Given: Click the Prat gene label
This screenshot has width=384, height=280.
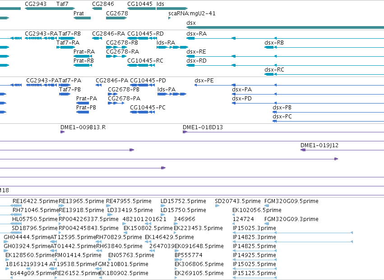Looking at the screenshot, I should coord(79,13).
